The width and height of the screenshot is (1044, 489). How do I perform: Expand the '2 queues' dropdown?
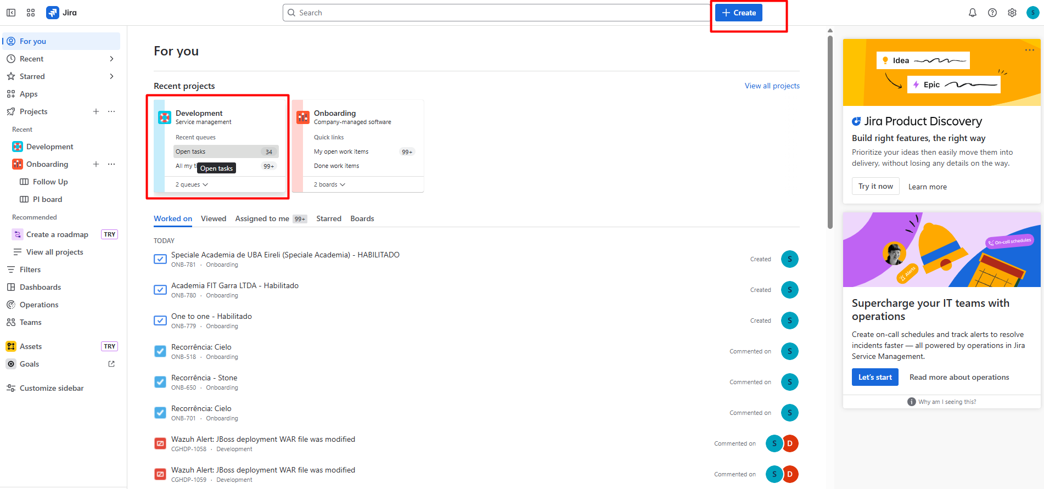click(192, 184)
